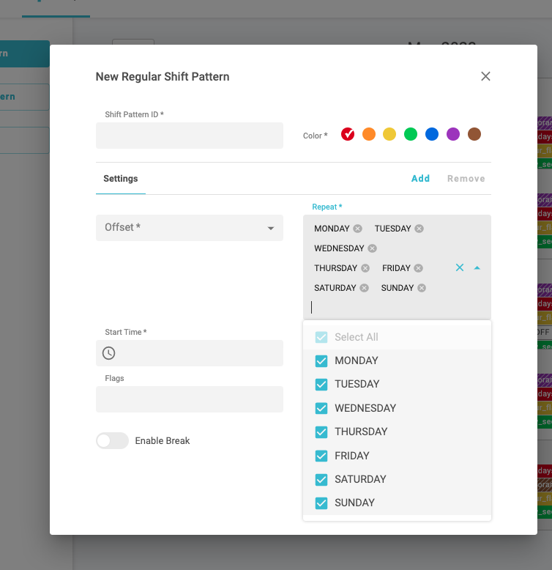Click the Shift Pattern ID field

point(189,136)
